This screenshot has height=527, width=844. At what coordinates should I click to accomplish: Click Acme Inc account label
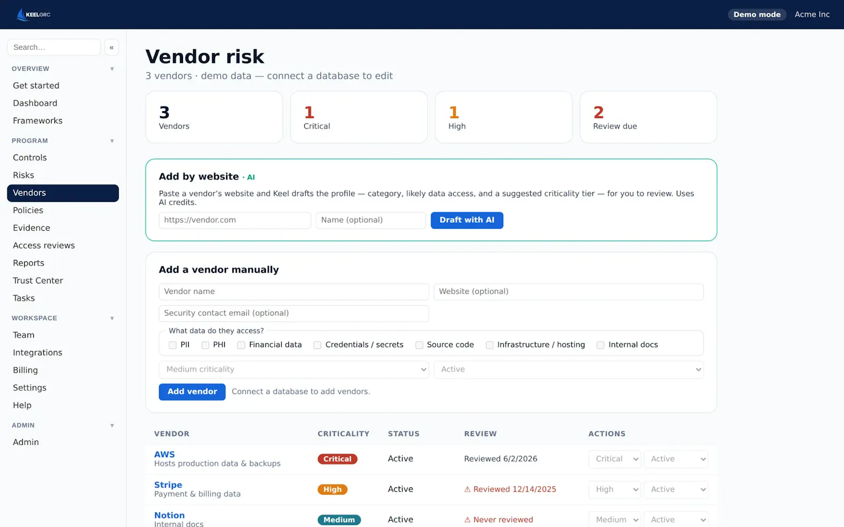click(x=812, y=14)
